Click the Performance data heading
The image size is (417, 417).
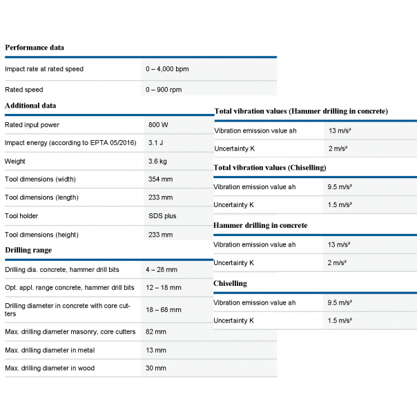(35, 48)
